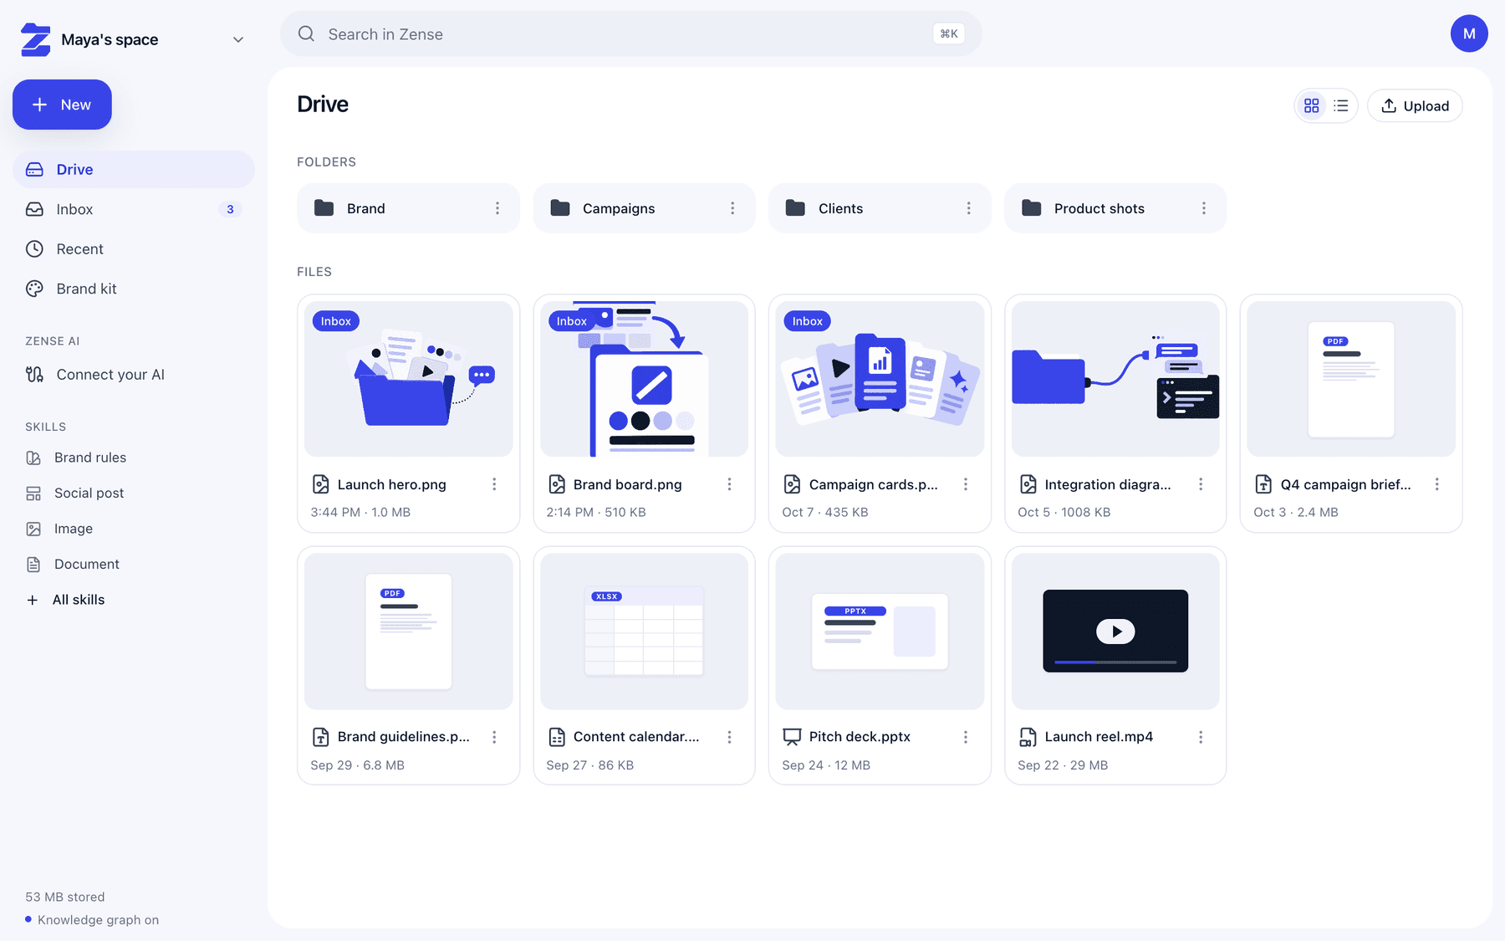The width and height of the screenshot is (1505, 941).
Task: Click PDF icon beside Q4 campaign brief
Action: click(x=1264, y=484)
